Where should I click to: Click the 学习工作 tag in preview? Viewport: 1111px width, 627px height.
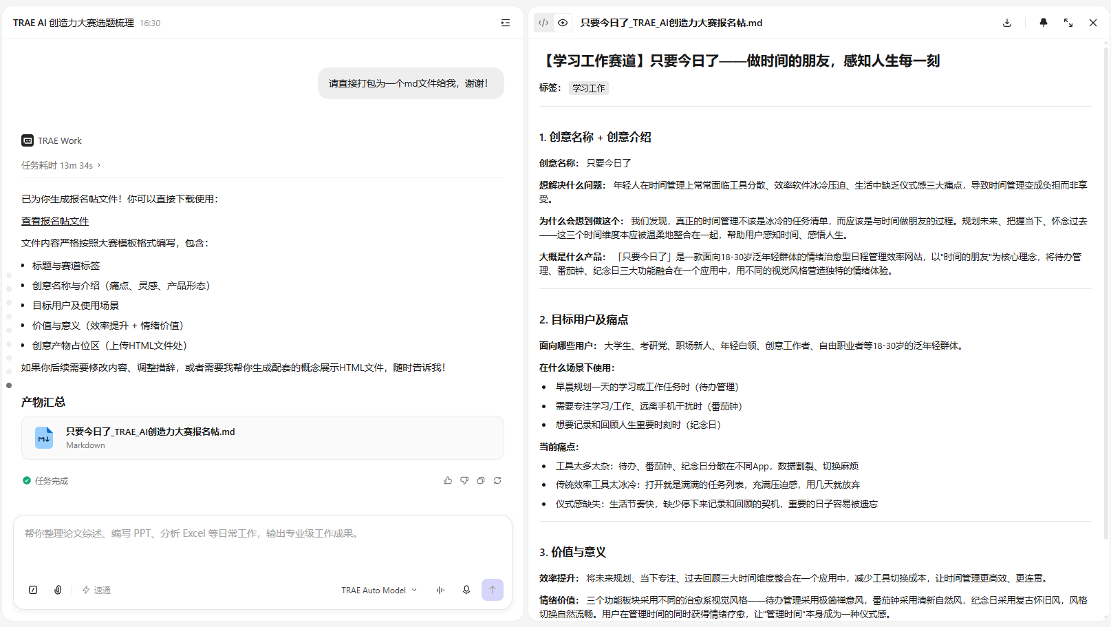click(x=589, y=88)
